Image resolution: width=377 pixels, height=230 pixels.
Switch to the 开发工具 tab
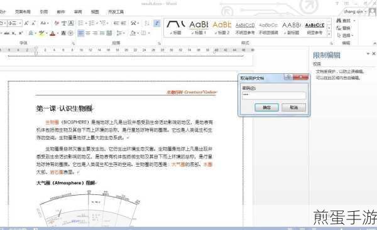coord(116,11)
